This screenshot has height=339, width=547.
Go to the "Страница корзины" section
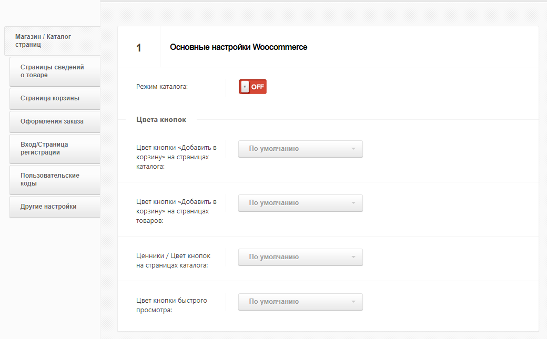55,98
